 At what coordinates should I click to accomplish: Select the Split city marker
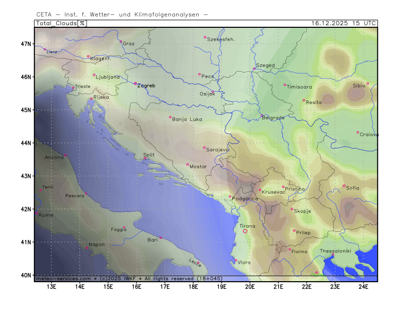pyautogui.click(x=145, y=159)
